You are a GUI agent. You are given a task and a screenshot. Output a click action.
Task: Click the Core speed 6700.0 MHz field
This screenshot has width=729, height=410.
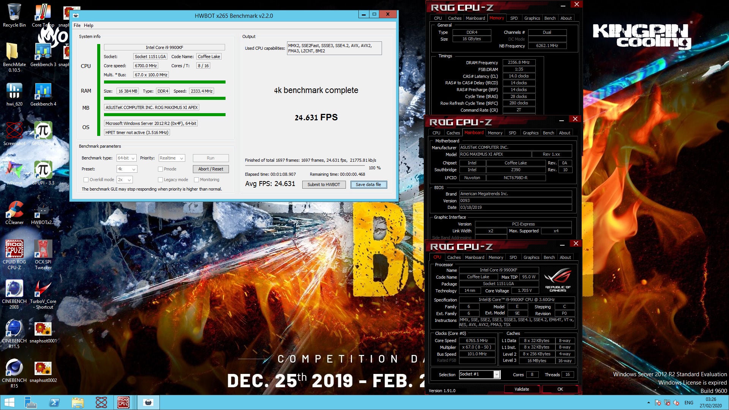146,66
